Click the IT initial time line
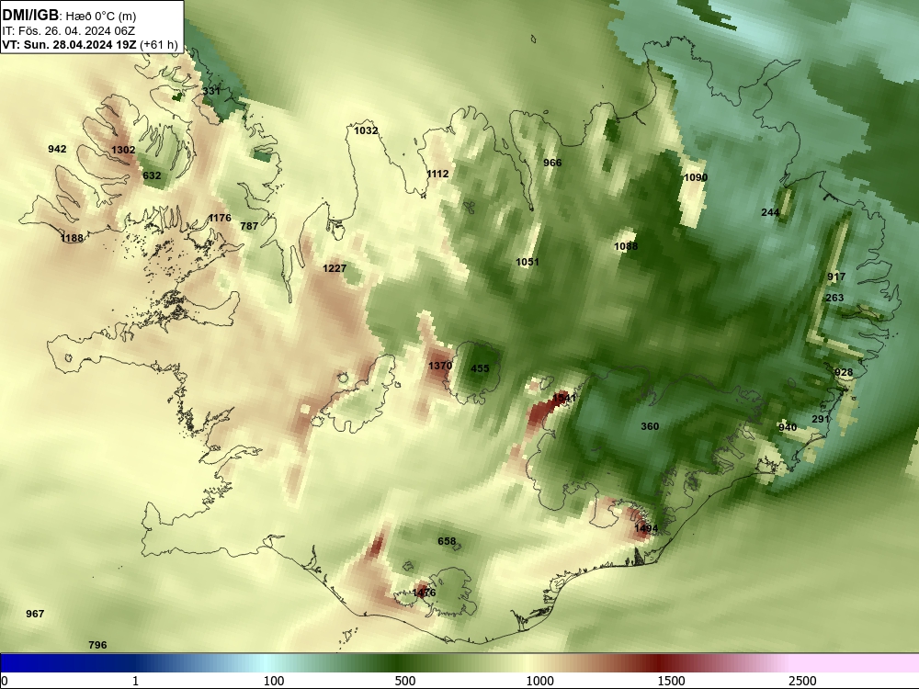This screenshot has width=919, height=689. [68, 31]
